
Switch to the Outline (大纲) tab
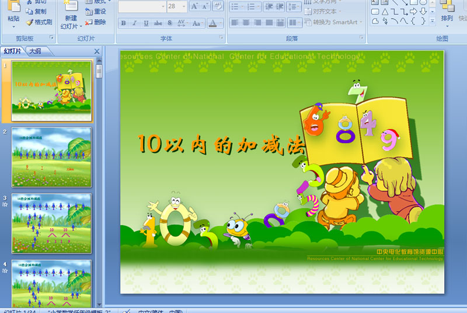[36, 51]
